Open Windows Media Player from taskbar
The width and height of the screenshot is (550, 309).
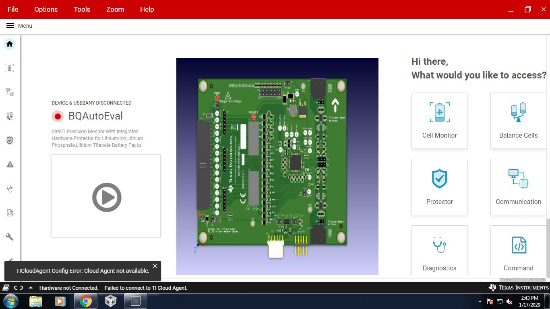coord(60,301)
